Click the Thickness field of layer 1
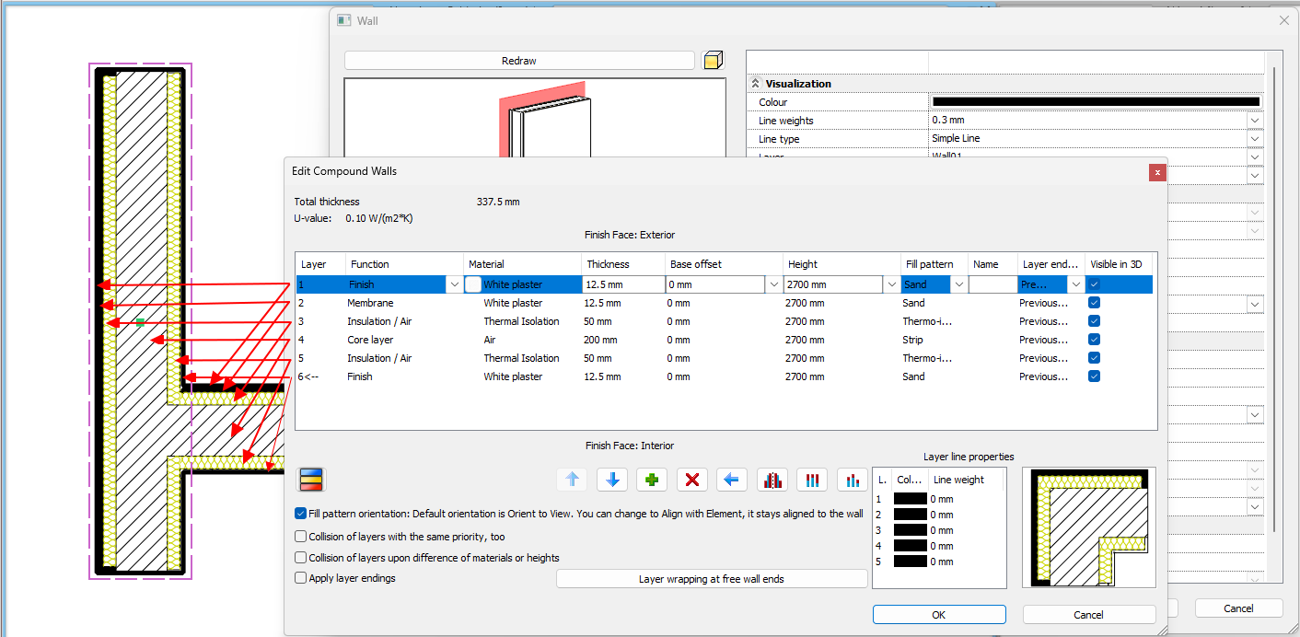Screen dimensions: 1300x637 (622, 285)
